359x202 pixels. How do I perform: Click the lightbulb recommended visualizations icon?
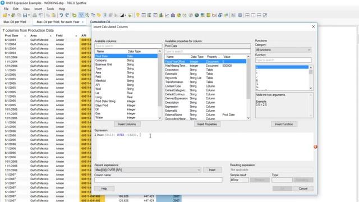[x=137, y=15]
